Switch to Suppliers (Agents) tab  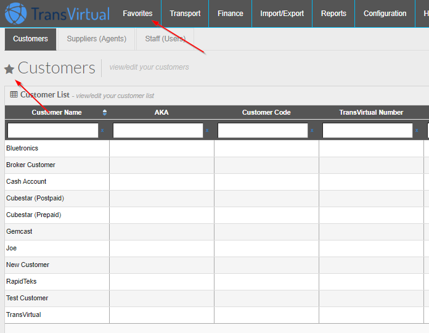[97, 39]
